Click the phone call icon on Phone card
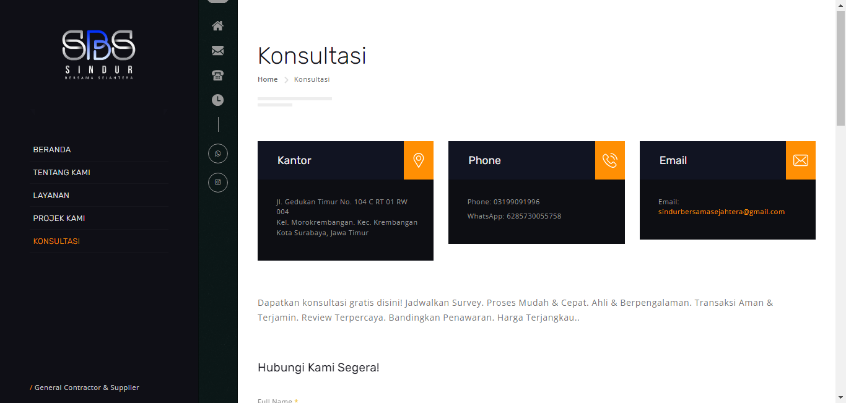 (x=610, y=160)
